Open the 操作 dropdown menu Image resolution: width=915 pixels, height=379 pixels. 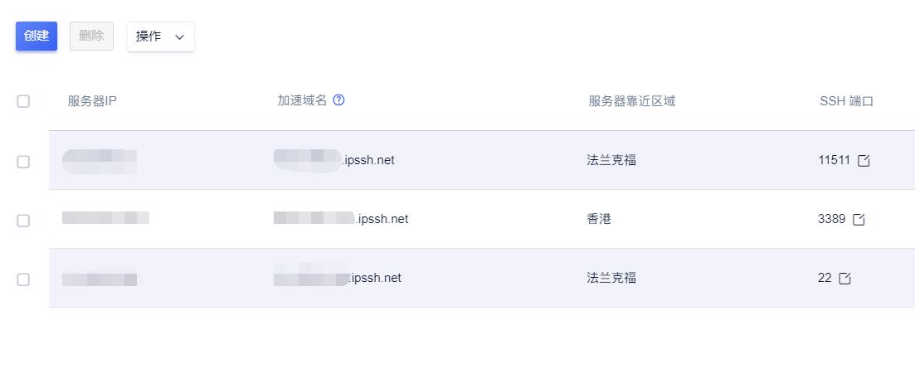point(160,36)
